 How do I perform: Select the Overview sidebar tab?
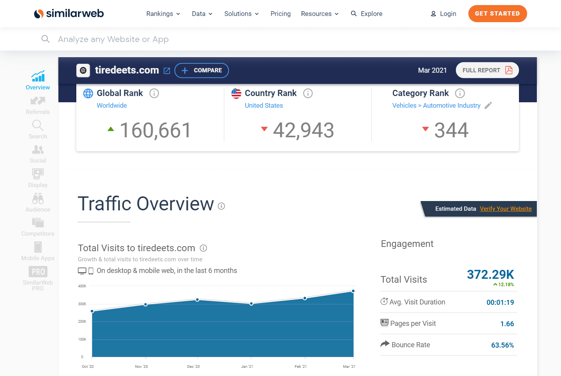pyautogui.click(x=38, y=80)
